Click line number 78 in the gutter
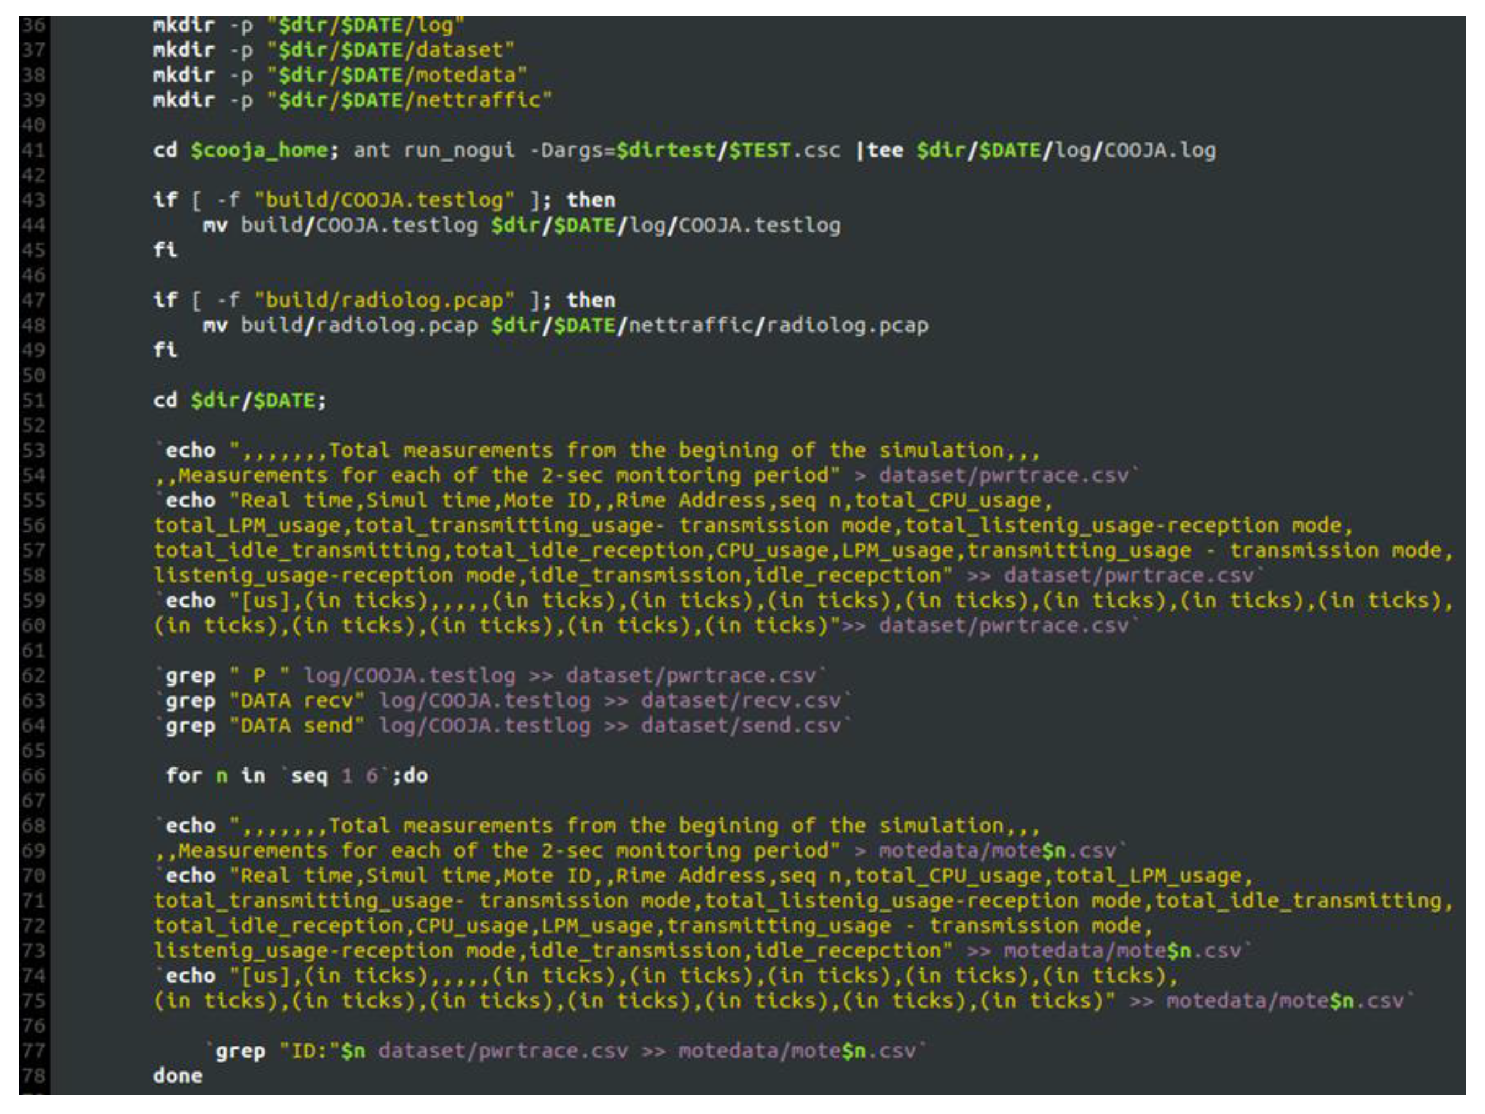Viewport: 1485px width, 1114px height. point(33,1076)
